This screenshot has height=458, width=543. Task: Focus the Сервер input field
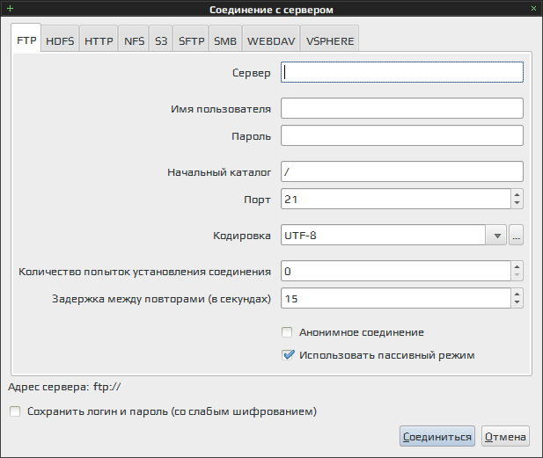(402, 72)
